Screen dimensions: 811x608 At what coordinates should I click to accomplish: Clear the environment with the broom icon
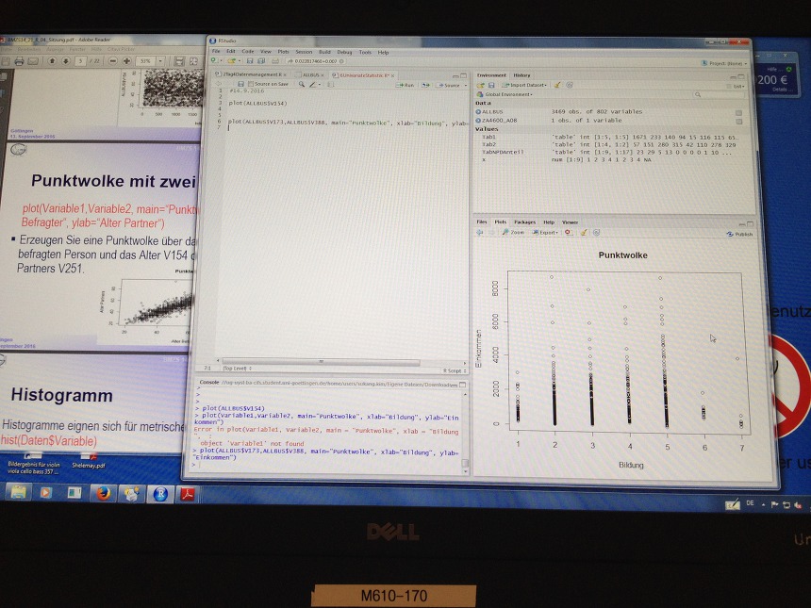point(557,85)
